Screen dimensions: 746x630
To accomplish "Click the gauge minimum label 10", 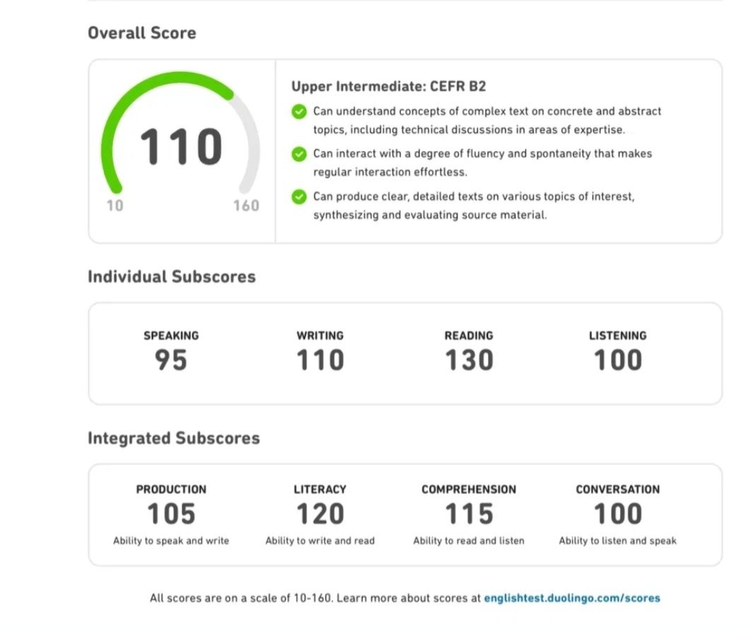I will pos(115,206).
